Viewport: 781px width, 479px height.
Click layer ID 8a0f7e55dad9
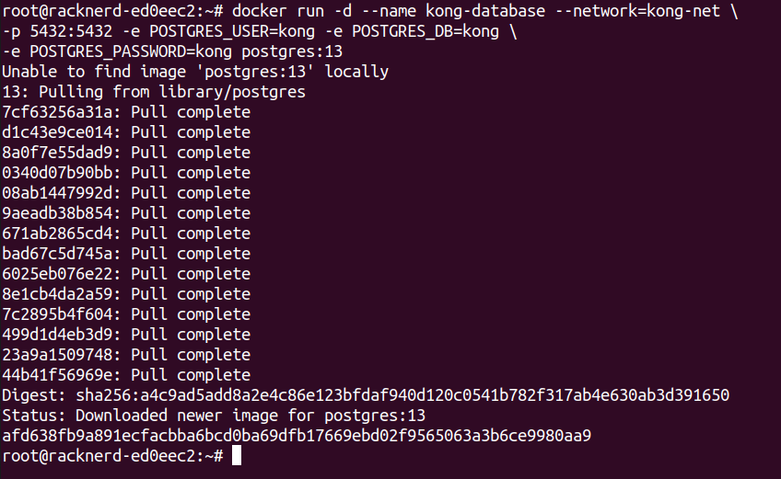coord(62,153)
